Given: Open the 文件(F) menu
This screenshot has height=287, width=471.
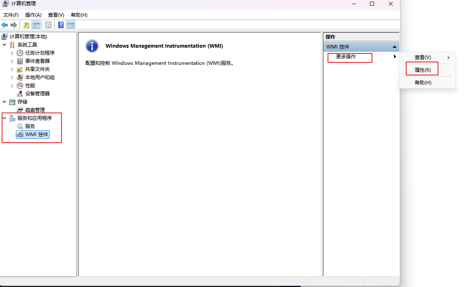Looking at the screenshot, I should (11, 15).
